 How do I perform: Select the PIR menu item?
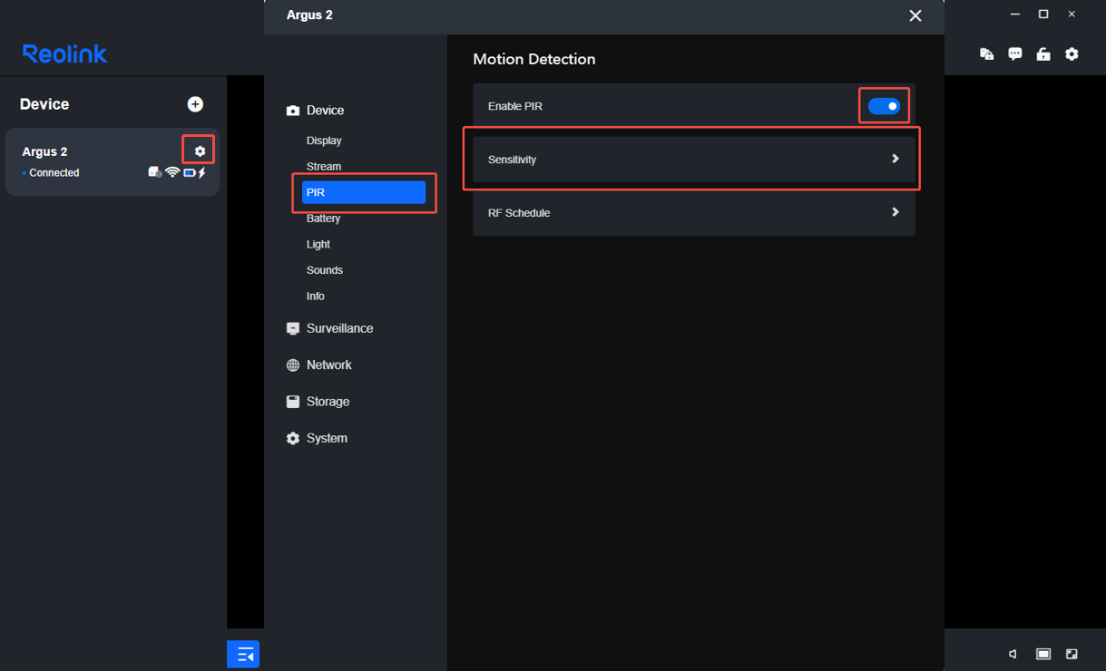point(364,192)
